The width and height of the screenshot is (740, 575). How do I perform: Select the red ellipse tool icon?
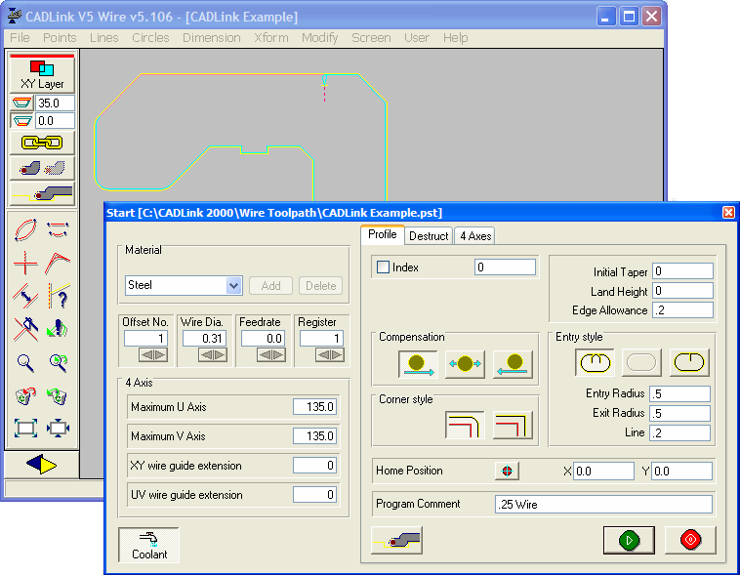(x=25, y=230)
